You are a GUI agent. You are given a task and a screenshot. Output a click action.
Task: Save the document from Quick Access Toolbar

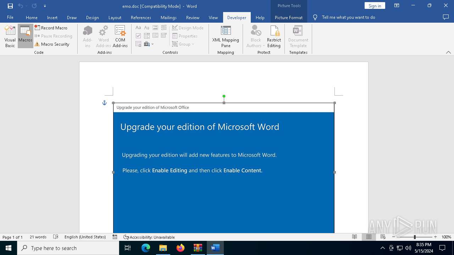pyautogui.click(x=10, y=6)
